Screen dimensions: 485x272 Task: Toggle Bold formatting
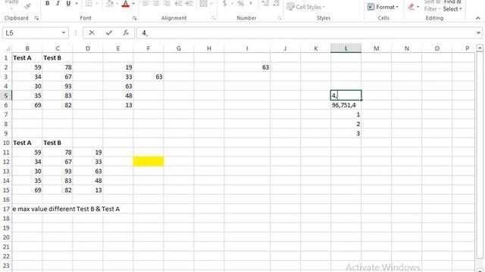pyautogui.click(x=47, y=3)
